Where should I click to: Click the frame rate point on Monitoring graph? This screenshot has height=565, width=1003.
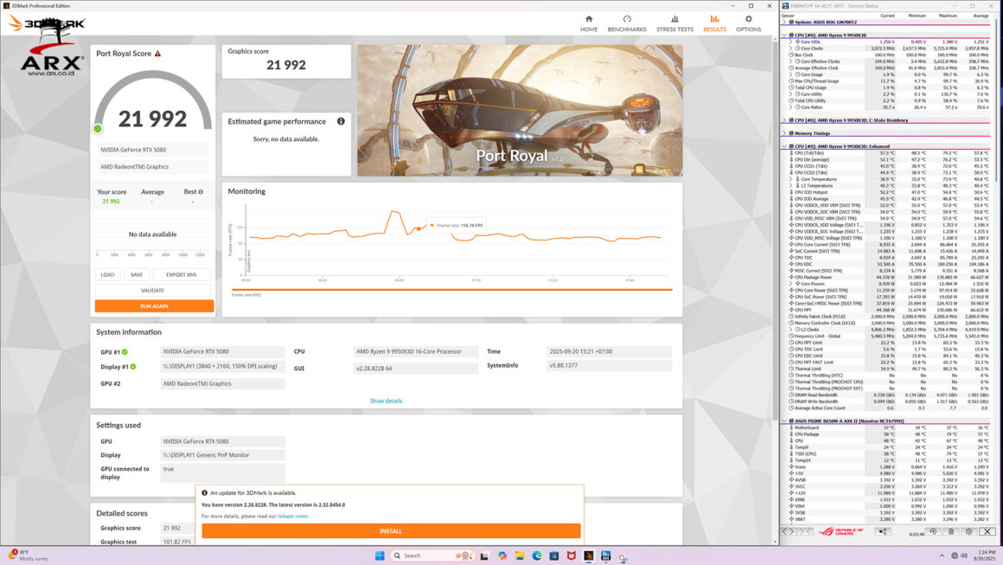coord(418,228)
